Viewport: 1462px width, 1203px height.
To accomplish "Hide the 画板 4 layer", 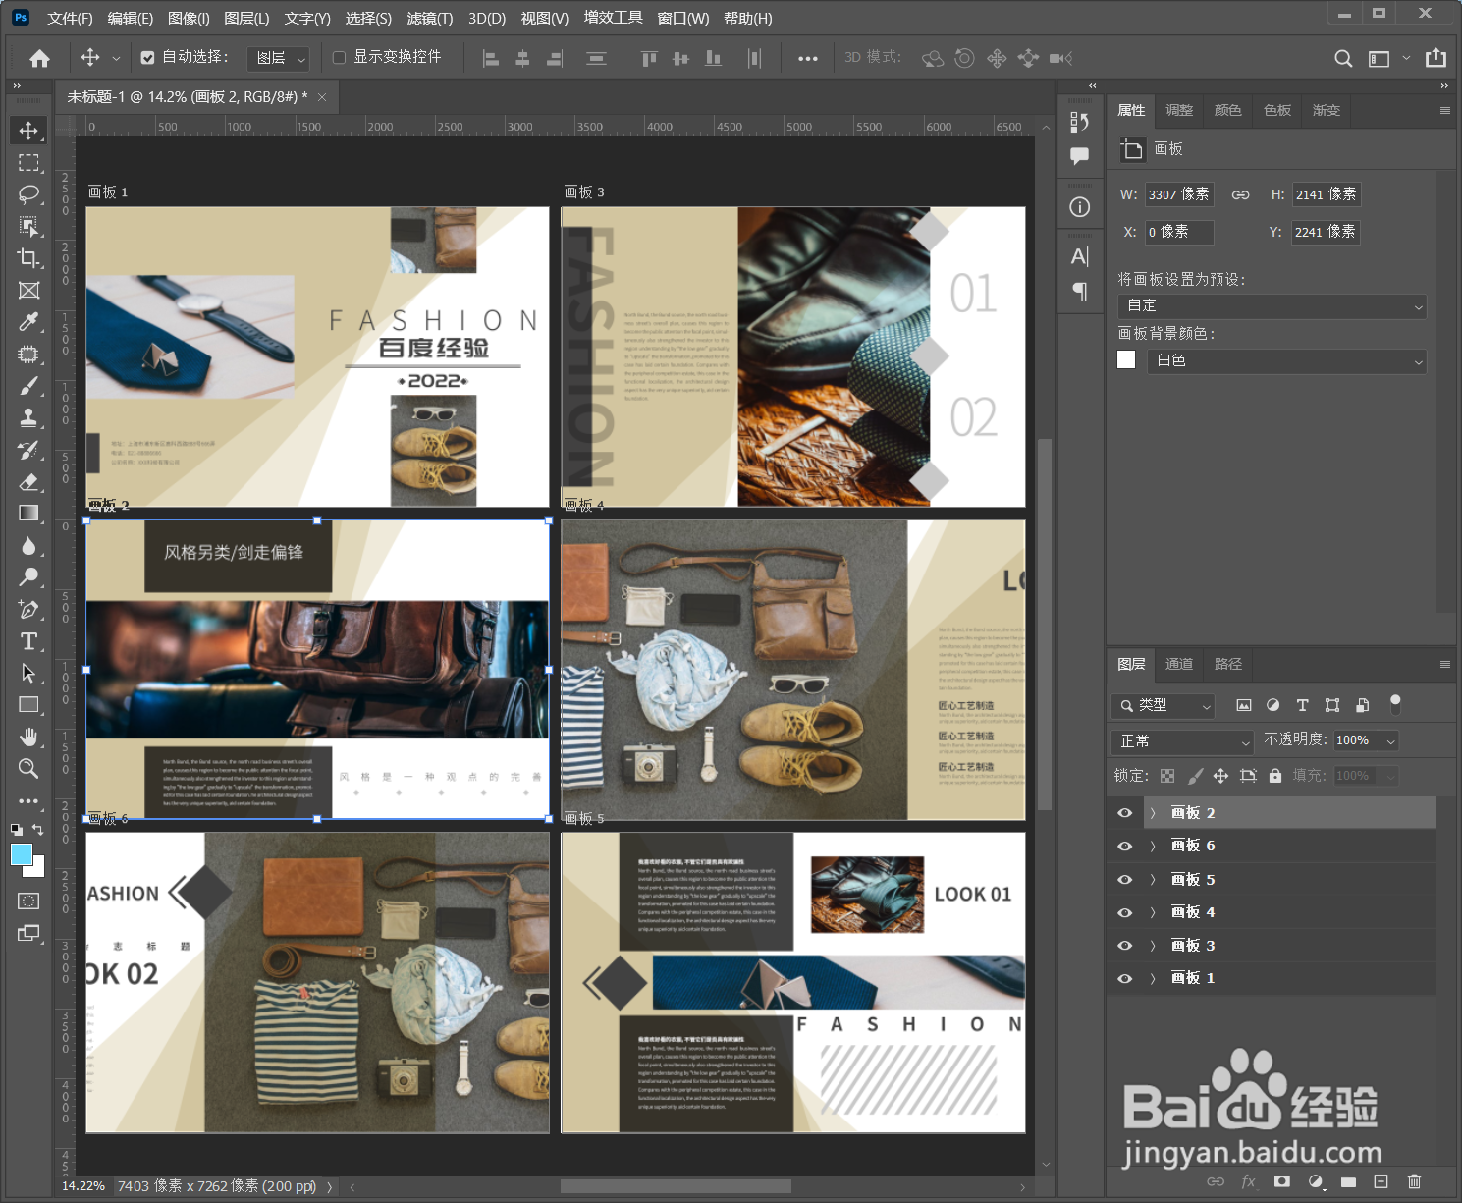I will pyautogui.click(x=1125, y=912).
